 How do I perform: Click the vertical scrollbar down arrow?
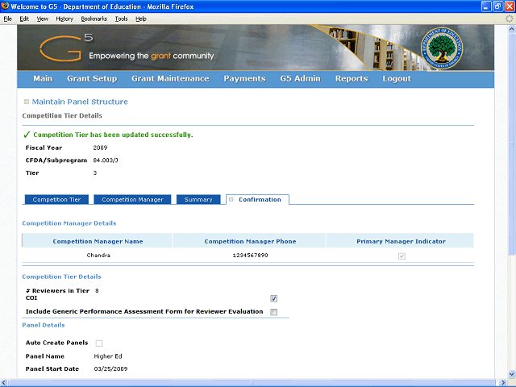tap(509, 373)
